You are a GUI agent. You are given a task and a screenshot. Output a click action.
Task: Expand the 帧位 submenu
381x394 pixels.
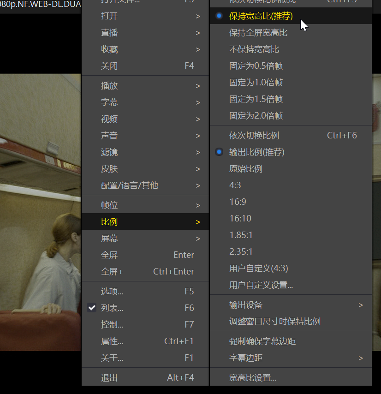tap(145, 205)
